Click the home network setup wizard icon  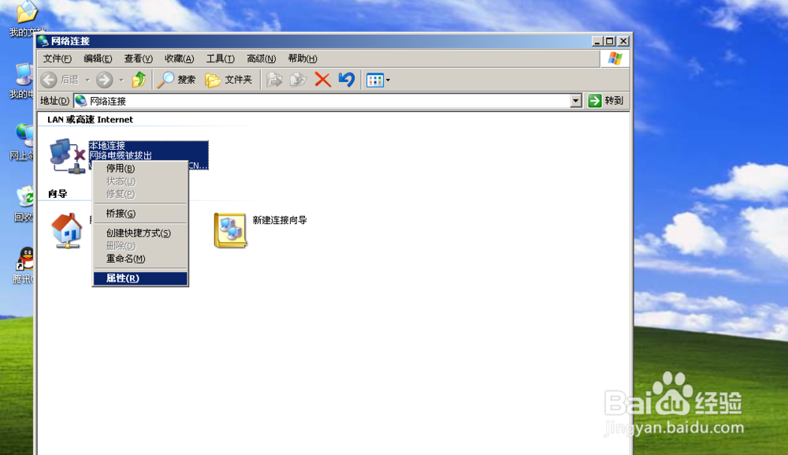tap(66, 231)
